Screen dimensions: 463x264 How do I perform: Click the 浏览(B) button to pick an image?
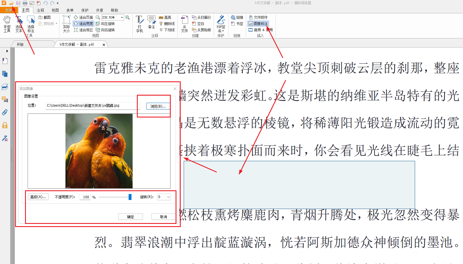158,106
